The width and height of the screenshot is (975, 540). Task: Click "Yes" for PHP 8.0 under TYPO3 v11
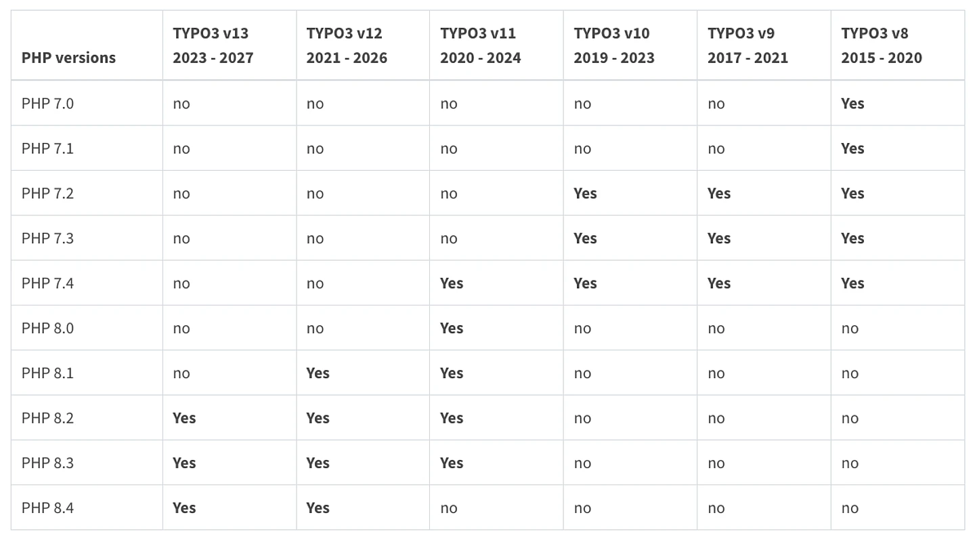(452, 328)
